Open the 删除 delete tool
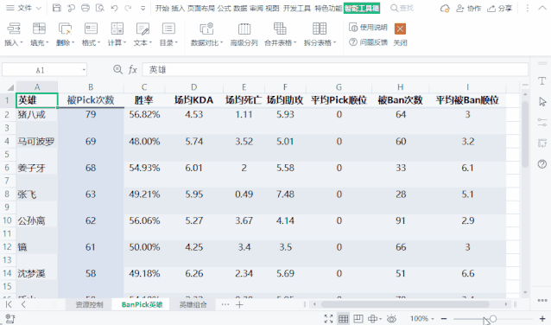 (x=65, y=35)
